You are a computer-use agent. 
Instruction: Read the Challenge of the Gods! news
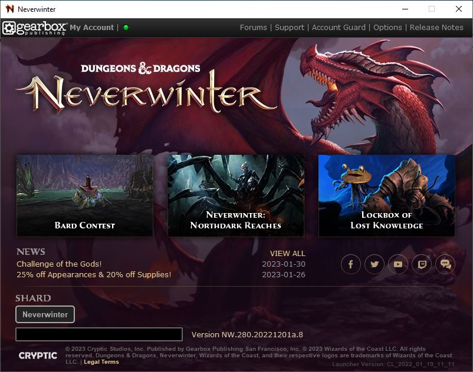point(59,264)
